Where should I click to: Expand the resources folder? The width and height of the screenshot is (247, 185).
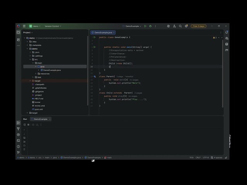tap(36, 74)
